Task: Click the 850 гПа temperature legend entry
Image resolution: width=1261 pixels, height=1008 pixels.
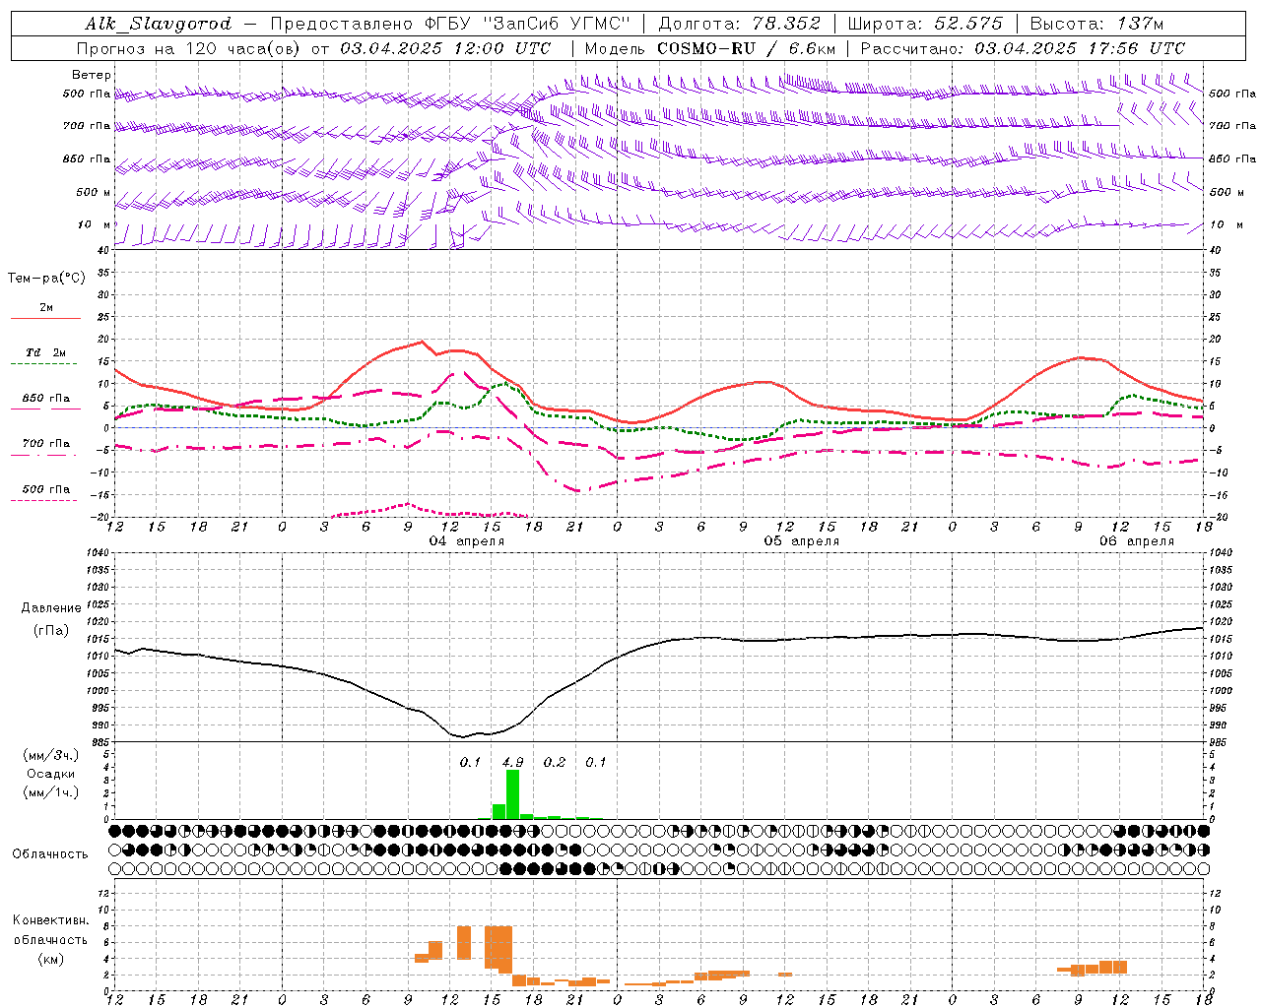Action: [x=46, y=399]
